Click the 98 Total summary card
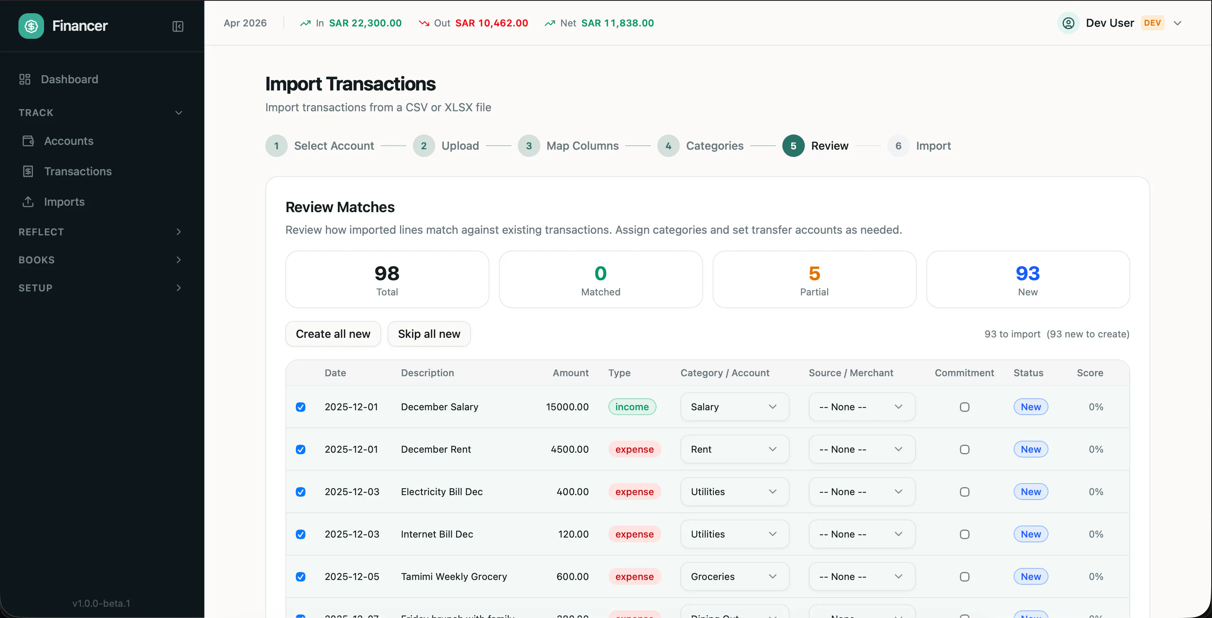This screenshot has height=618, width=1212. tap(387, 279)
